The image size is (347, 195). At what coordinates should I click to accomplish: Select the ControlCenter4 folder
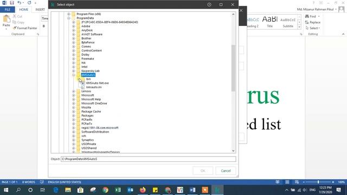pyautogui.click(x=92, y=50)
